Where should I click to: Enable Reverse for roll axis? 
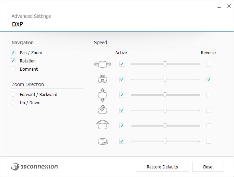coord(209,126)
